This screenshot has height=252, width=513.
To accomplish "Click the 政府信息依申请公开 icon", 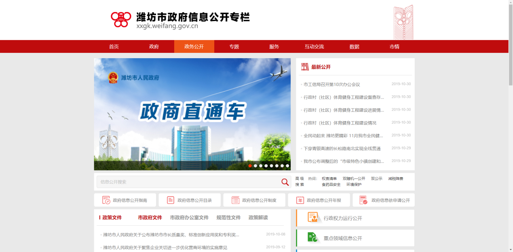I will [363, 200].
